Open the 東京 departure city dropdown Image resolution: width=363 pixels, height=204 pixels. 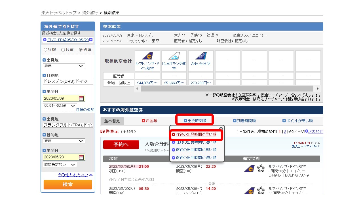[x=64, y=66]
